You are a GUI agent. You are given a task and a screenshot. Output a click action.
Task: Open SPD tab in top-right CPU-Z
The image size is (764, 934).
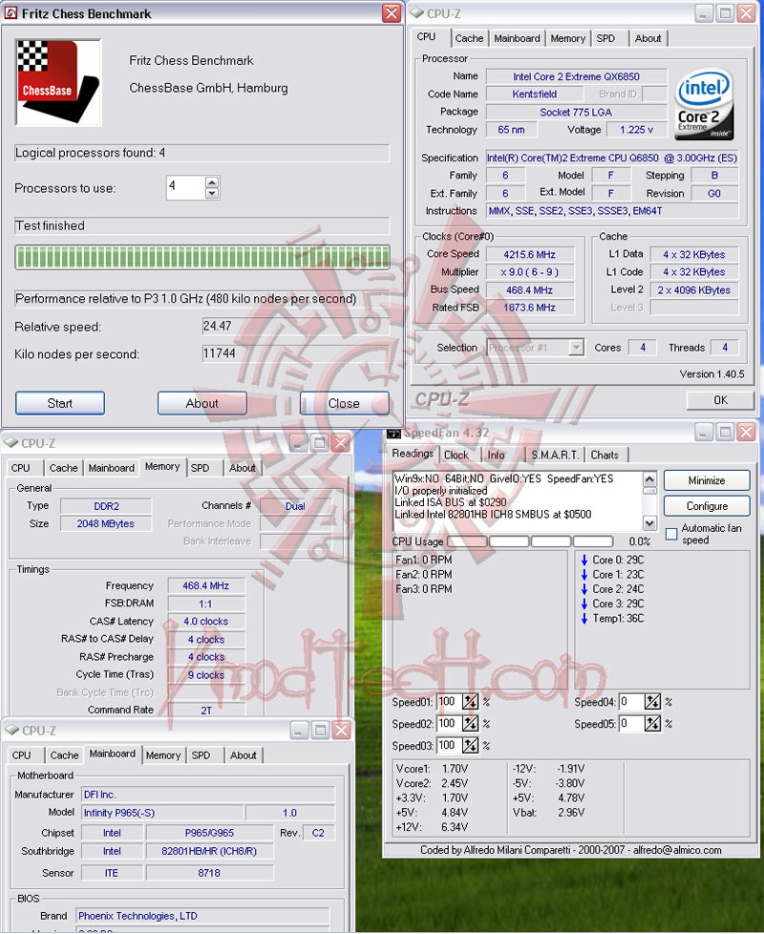pos(605,38)
